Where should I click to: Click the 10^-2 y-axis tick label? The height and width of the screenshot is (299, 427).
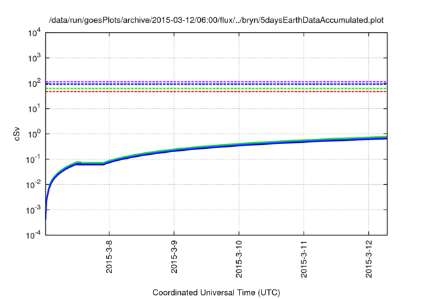click(33, 184)
